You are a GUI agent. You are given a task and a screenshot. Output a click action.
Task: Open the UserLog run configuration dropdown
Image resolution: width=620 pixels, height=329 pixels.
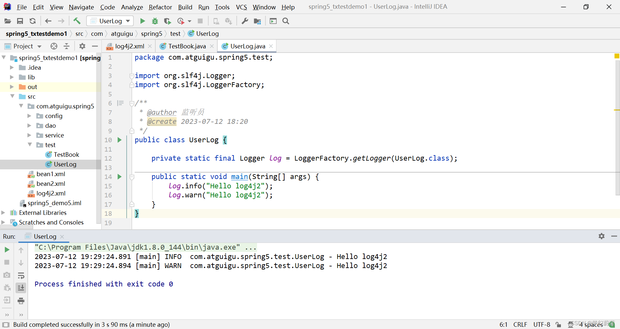pyautogui.click(x=110, y=21)
